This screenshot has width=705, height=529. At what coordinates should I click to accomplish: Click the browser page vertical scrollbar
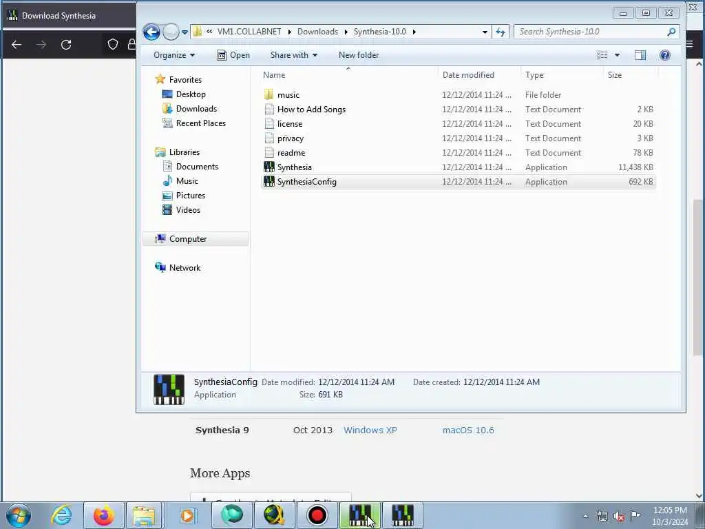tap(699, 279)
